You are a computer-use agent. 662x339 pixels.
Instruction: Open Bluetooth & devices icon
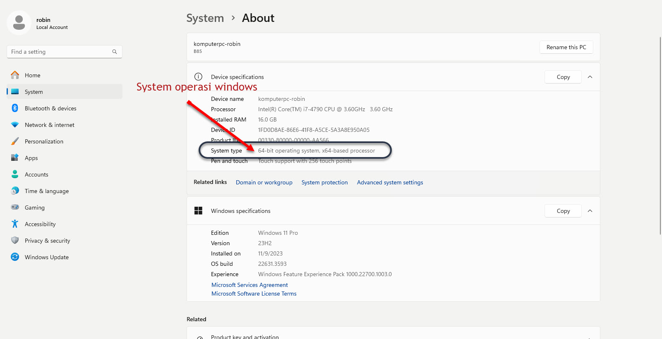15,108
